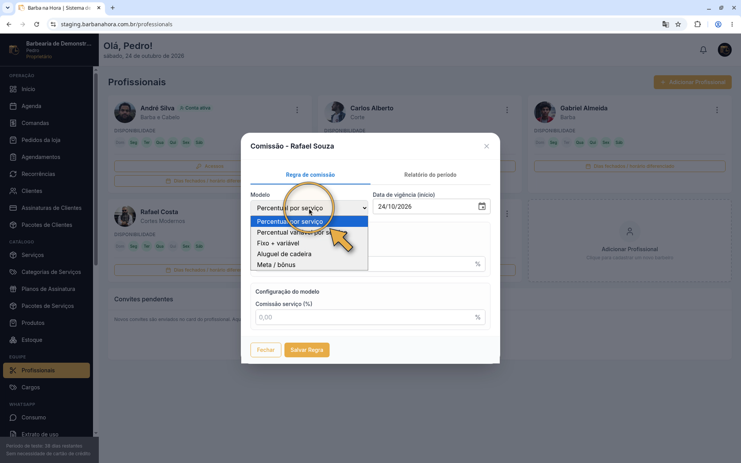Click the notifications bell icon
741x463 pixels.
(x=703, y=50)
